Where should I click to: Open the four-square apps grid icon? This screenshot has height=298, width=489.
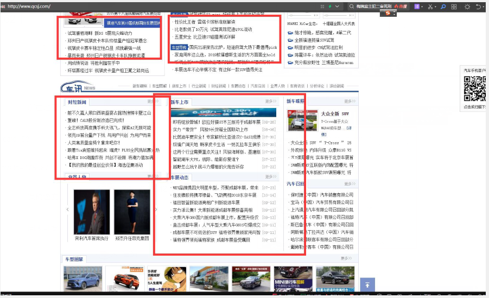pyautogui.click(x=454, y=7)
